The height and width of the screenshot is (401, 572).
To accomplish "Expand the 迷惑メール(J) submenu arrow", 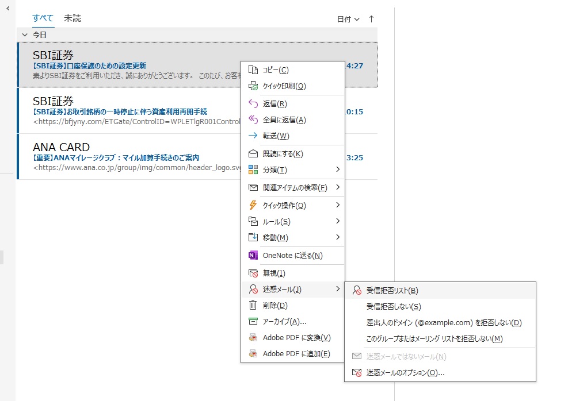I will pos(338,289).
